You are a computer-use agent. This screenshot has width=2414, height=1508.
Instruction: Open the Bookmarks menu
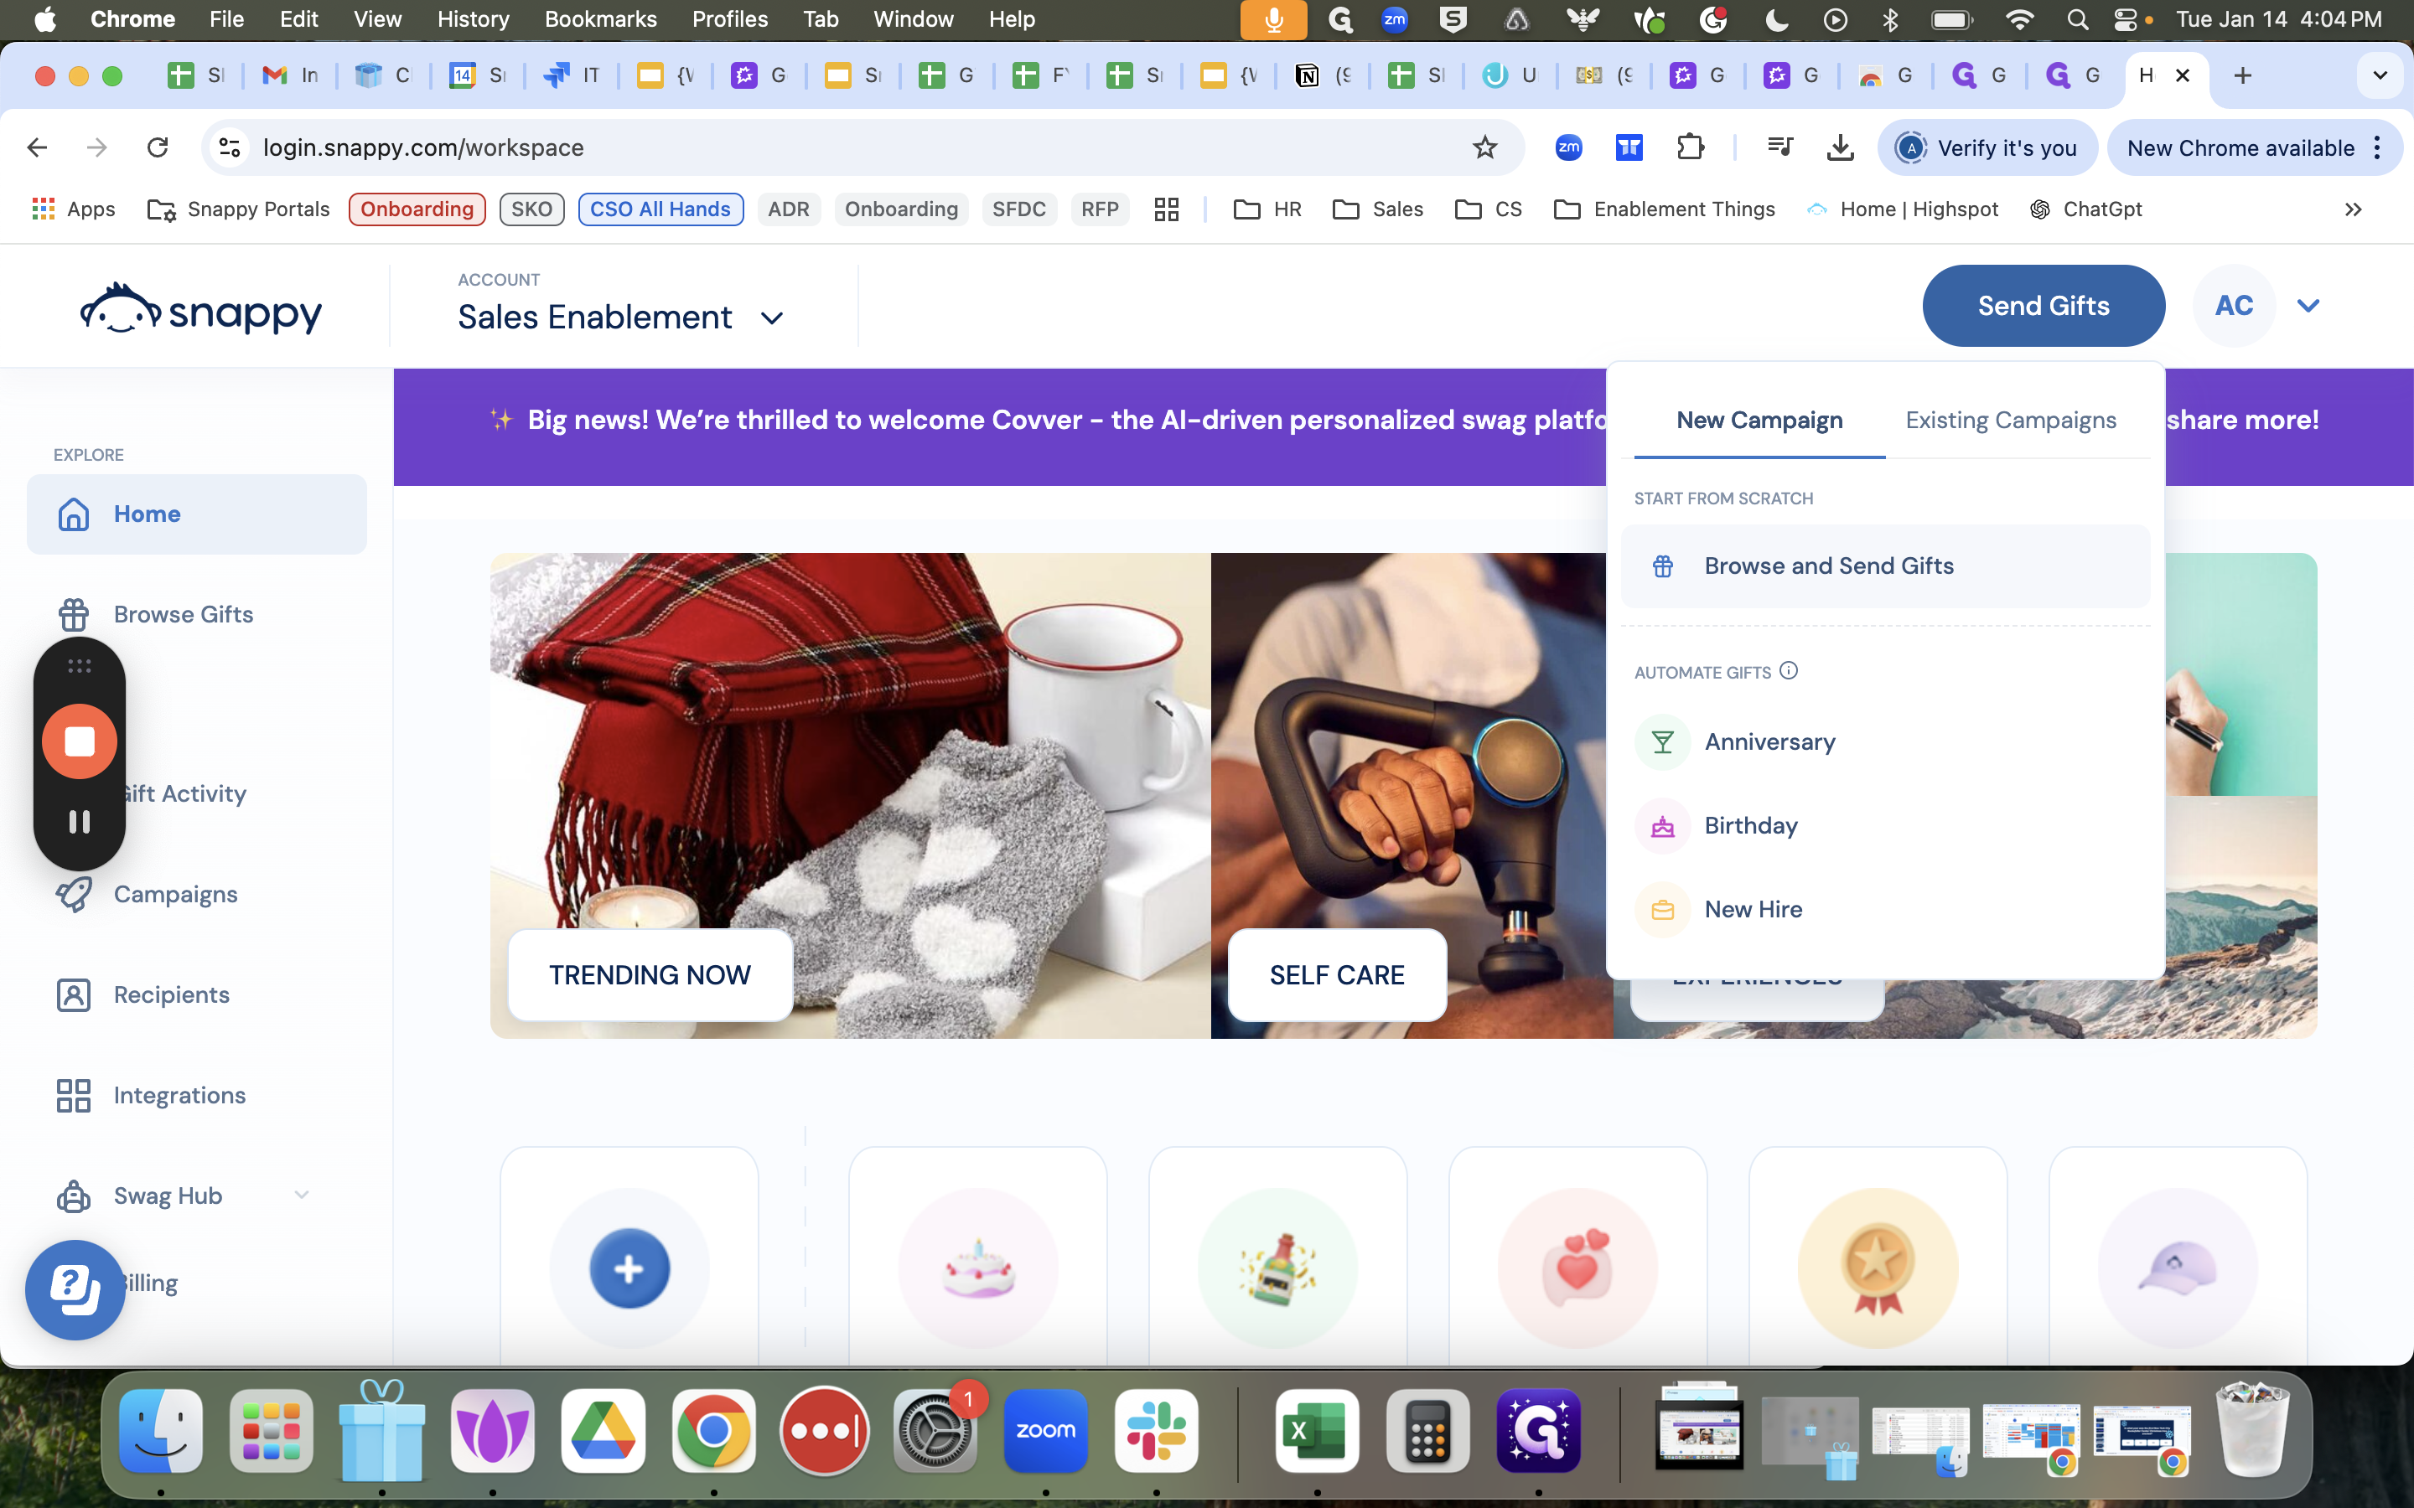coord(600,19)
